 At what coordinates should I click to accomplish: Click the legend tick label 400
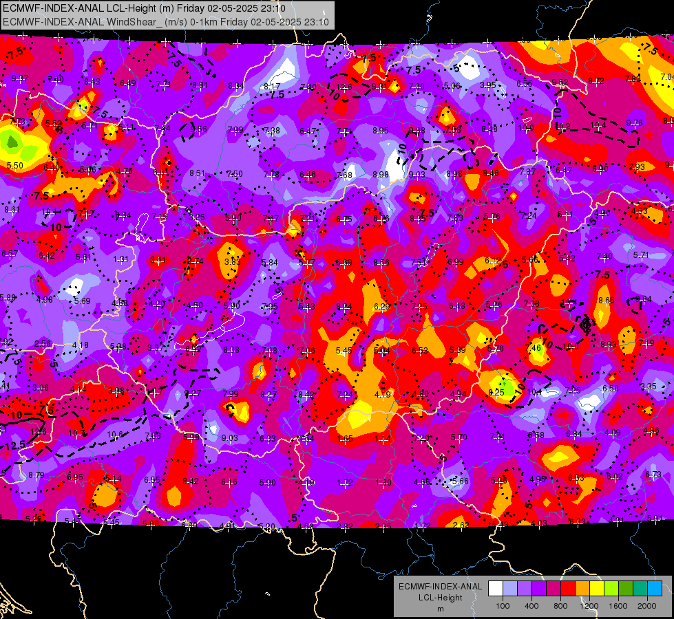click(531, 606)
